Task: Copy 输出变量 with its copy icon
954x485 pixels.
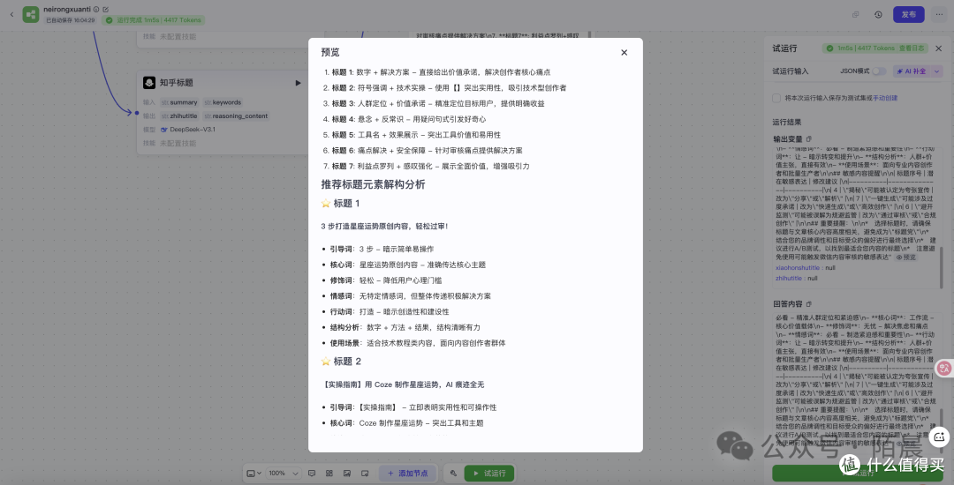Action: (808, 139)
